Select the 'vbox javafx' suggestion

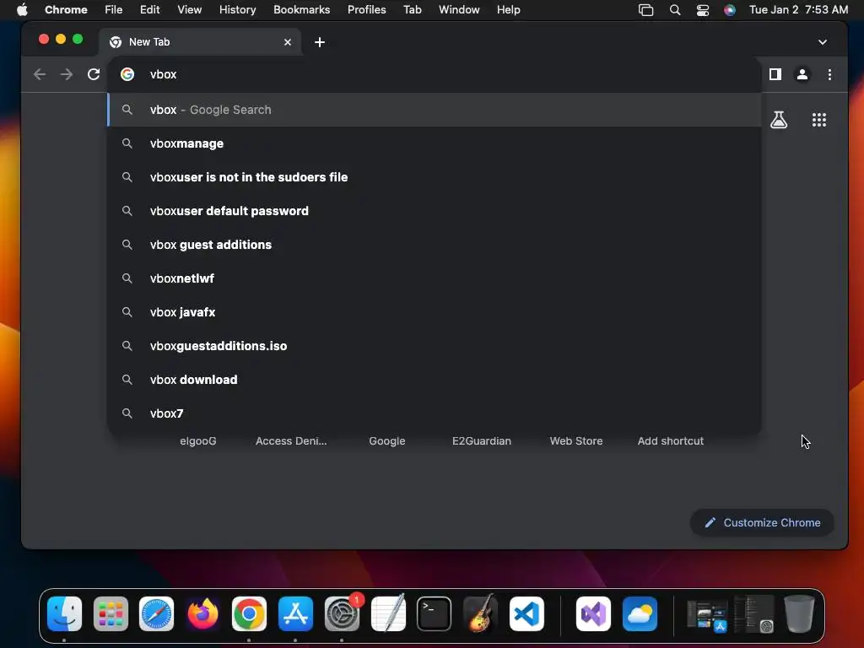pyautogui.click(x=435, y=312)
